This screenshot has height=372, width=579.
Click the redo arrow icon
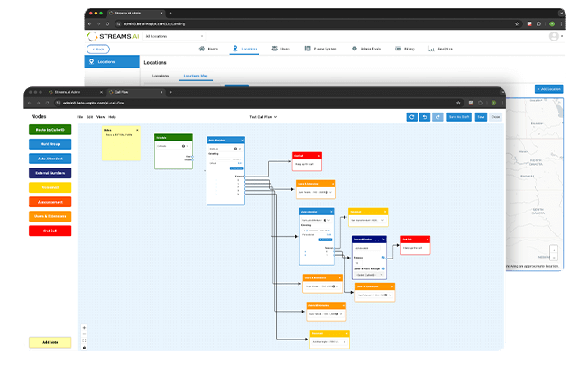(x=437, y=116)
